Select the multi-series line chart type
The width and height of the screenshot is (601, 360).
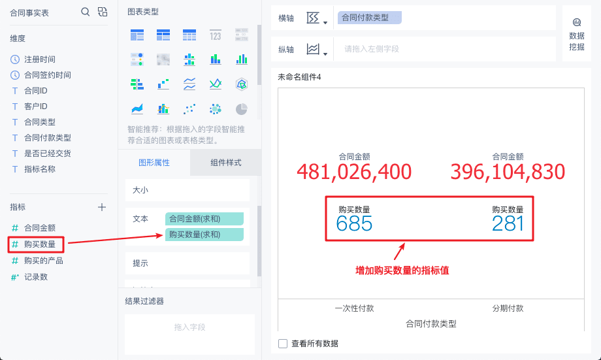pos(216,84)
